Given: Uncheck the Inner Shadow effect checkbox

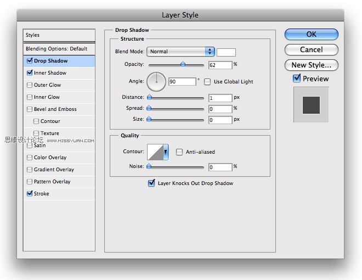Looking at the screenshot, I should pyautogui.click(x=30, y=72).
